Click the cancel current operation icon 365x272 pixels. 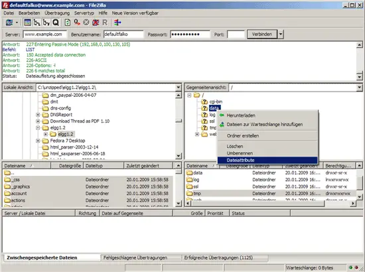coord(86,23)
